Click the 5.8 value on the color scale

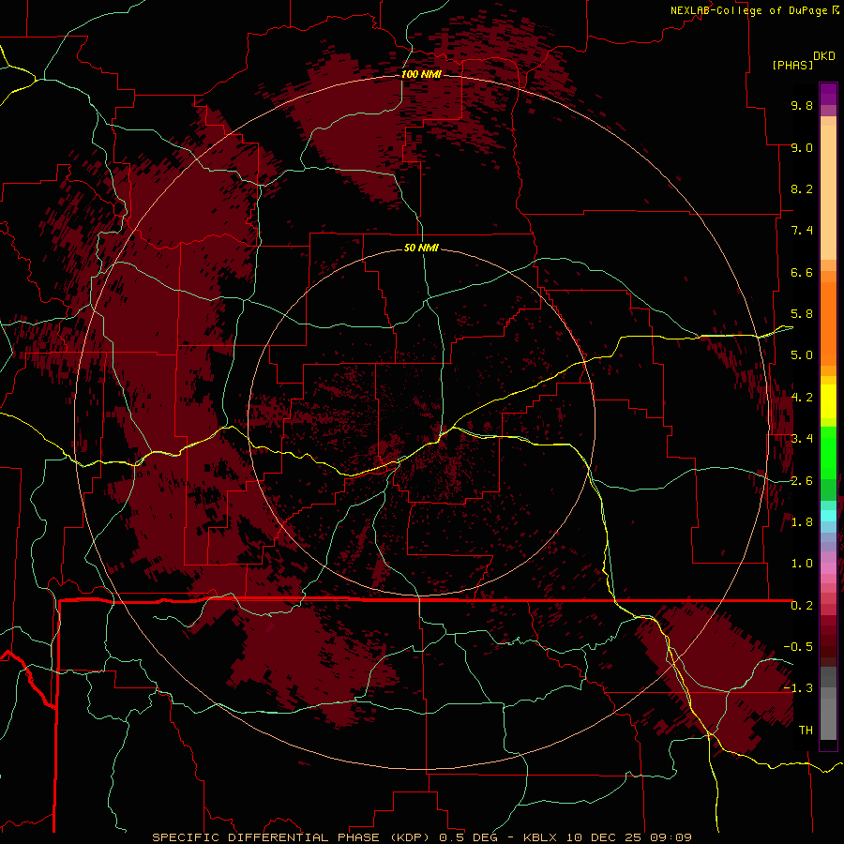pos(802,314)
